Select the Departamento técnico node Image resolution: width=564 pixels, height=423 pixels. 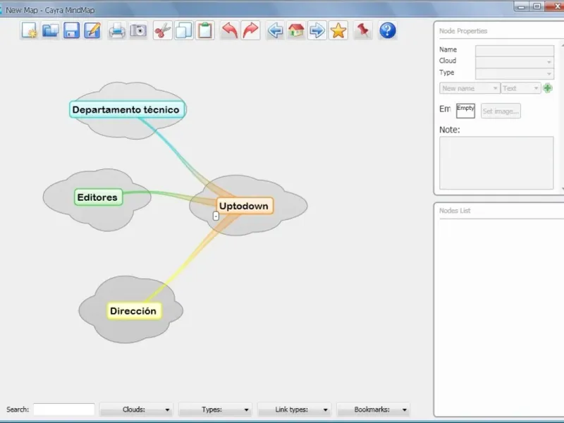(128, 110)
